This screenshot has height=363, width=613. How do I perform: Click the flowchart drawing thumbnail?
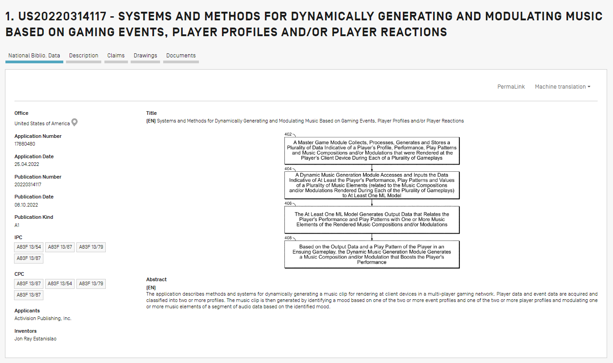(372, 200)
